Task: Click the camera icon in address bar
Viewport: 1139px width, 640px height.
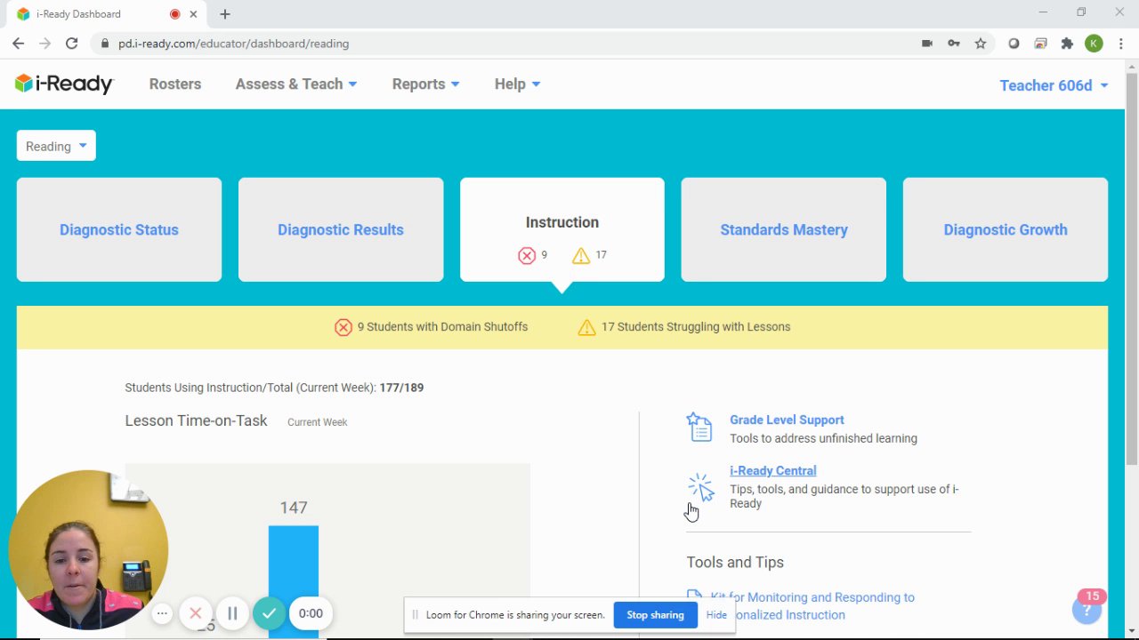Action: 926,43
